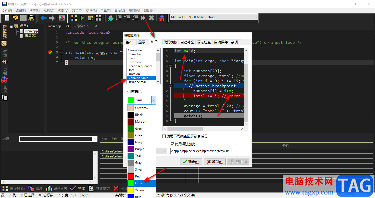Select 未命名2 in the project tree

click(31, 36)
